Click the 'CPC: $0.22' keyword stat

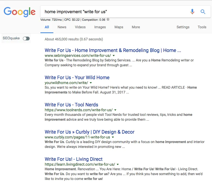click(x=72, y=20)
